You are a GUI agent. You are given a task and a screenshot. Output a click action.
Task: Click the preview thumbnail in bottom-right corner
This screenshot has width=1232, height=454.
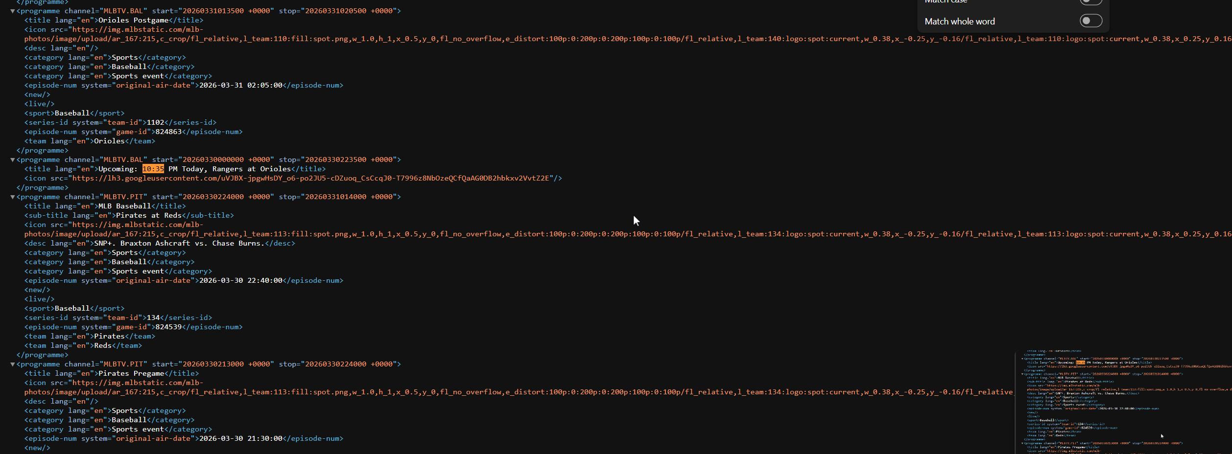pyautogui.click(x=1124, y=401)
